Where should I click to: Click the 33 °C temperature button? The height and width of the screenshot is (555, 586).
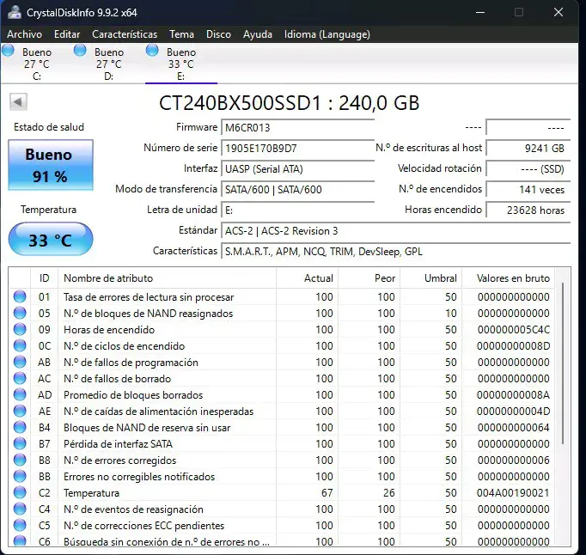click(51, 239)
